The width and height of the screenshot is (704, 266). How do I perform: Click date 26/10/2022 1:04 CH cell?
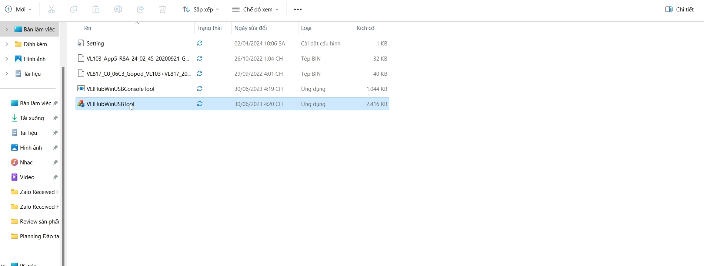258,58
